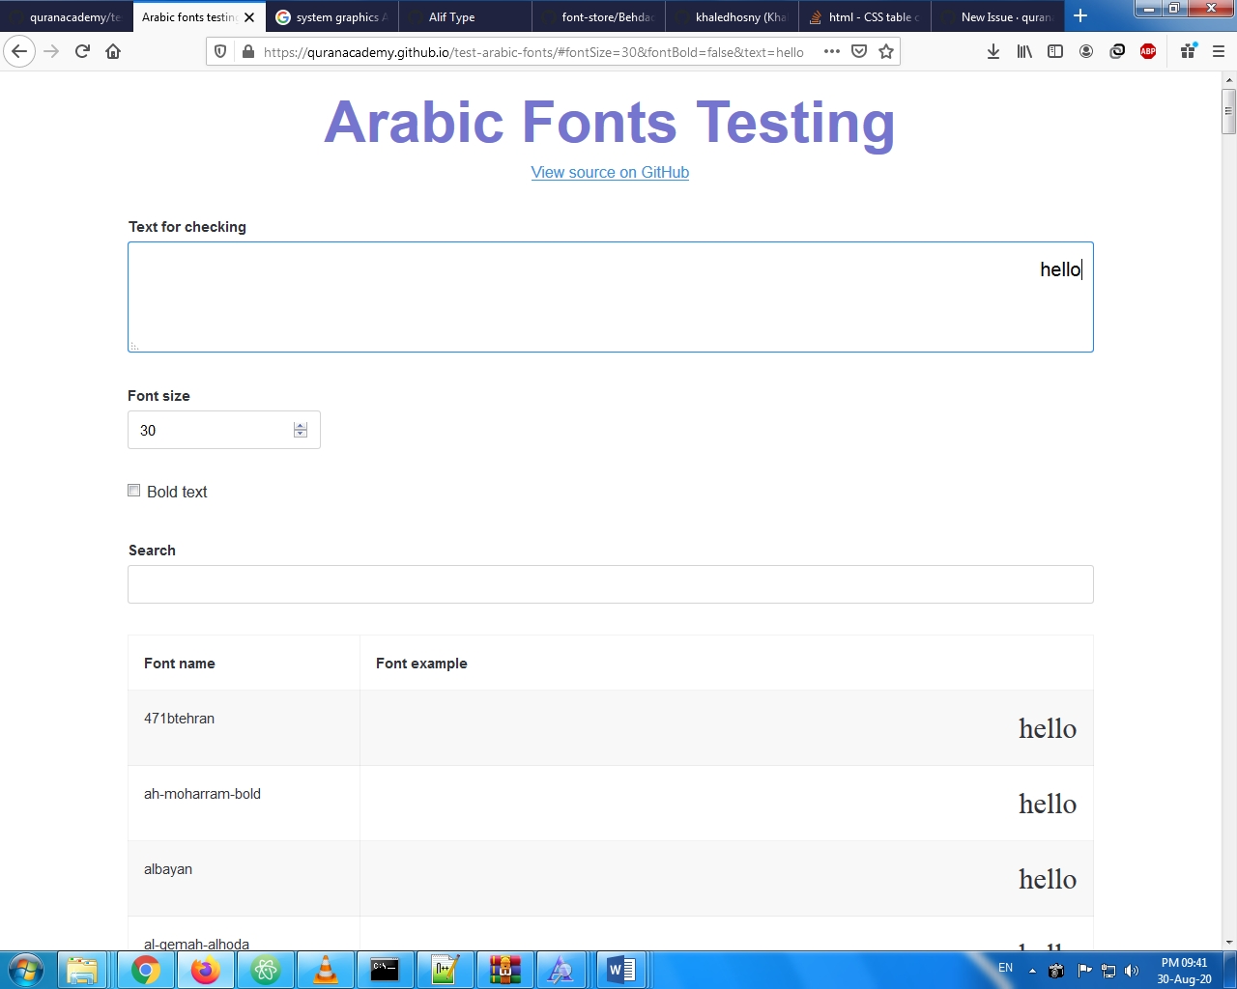
Task: Open the Adblock Plus toolbar icon
Action: coord(1148,51)
